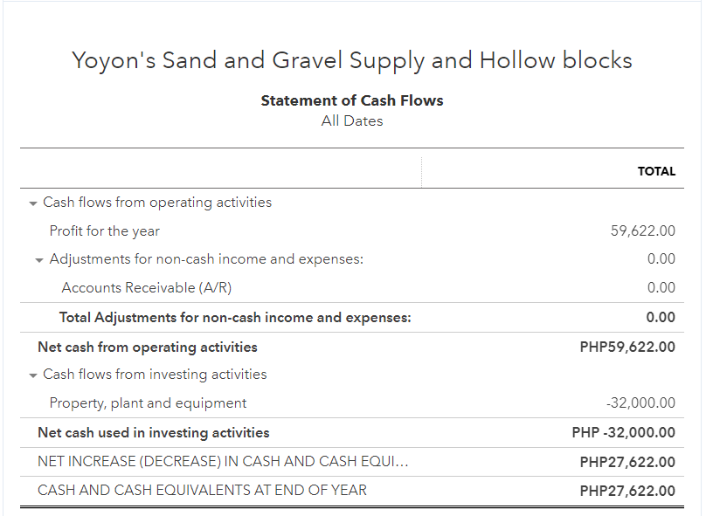706x516 pixels.
Task: Open the Accounts Receivable (A/R) 0.00 amount
Action: [x=661, y=288]
